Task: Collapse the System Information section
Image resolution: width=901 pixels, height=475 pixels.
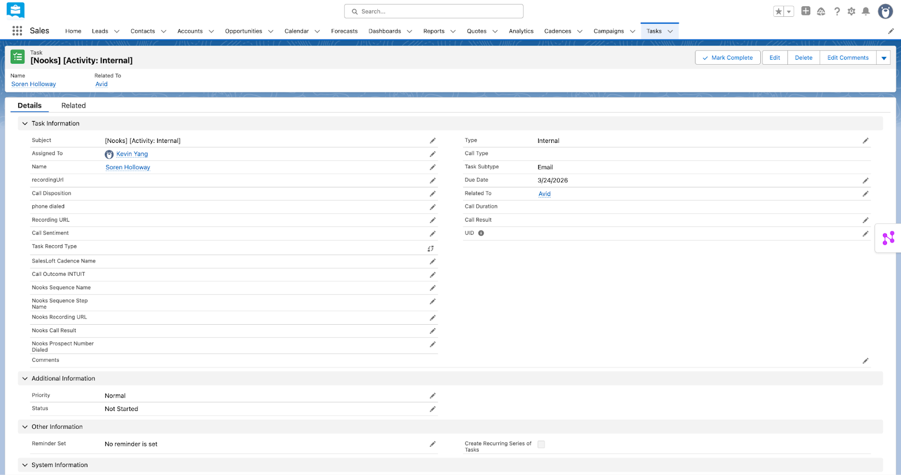Action: (25, 465)
